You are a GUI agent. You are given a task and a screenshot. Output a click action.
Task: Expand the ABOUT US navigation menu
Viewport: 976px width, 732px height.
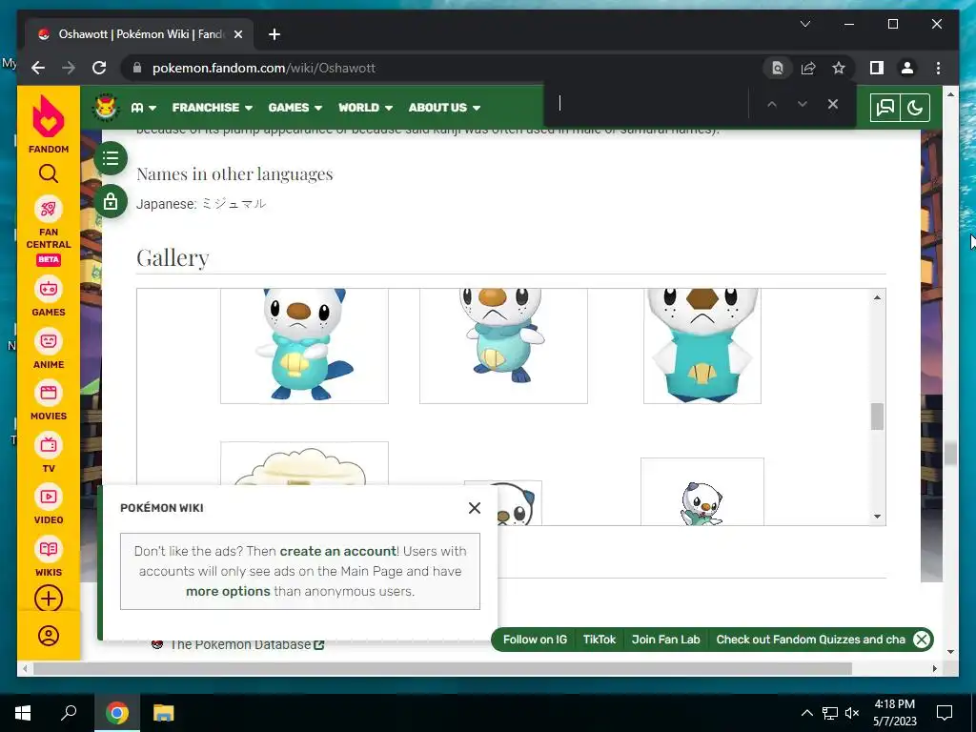(x=444, y=108)
